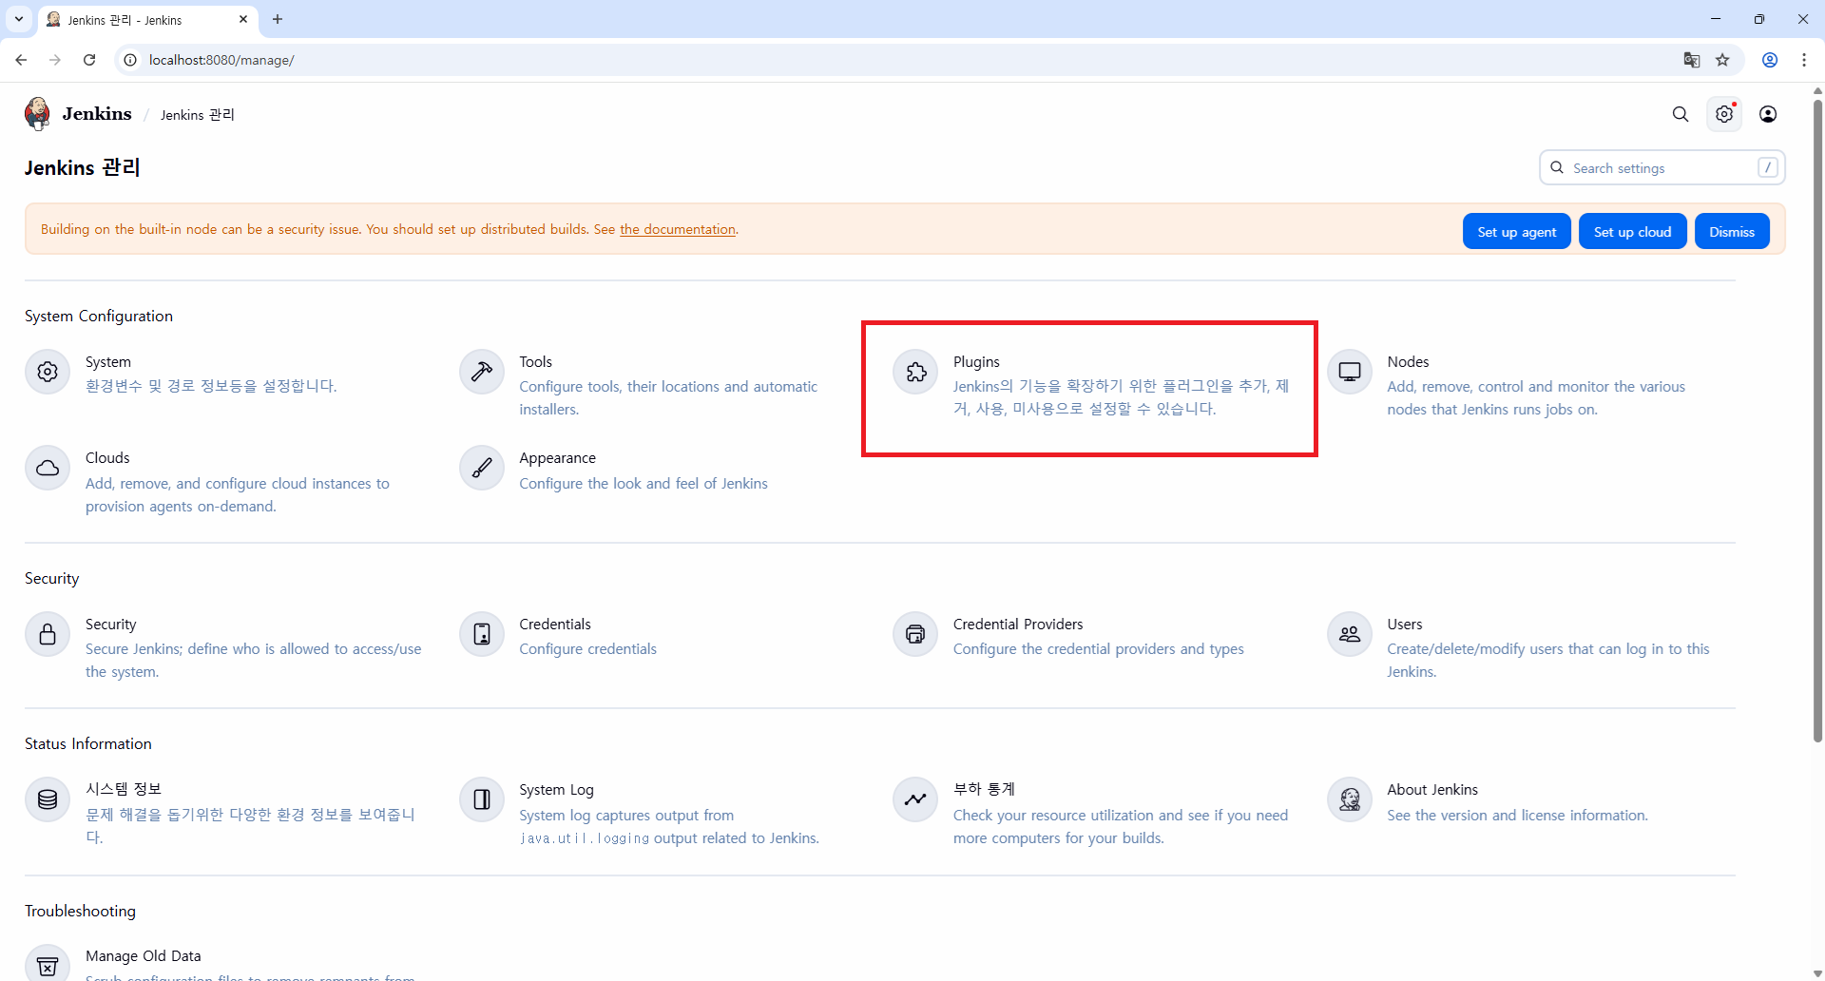Close the Jenkins 관리 browser tab

tap(243, 19)
